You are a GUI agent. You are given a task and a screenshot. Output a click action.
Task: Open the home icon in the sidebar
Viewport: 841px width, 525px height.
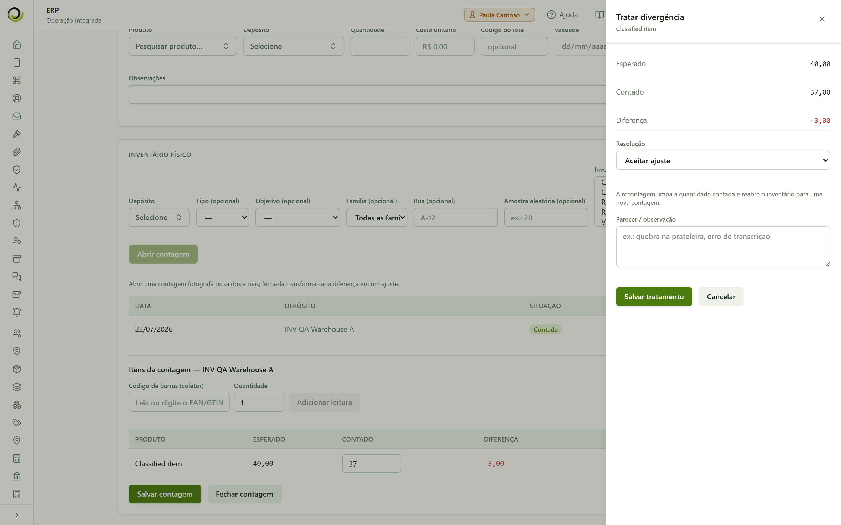pyautogui.click(x=17, y=44)
